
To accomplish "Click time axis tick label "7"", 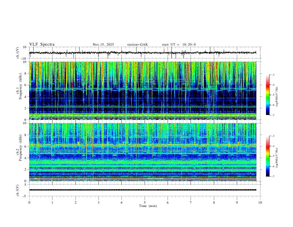I will (191, 203).
